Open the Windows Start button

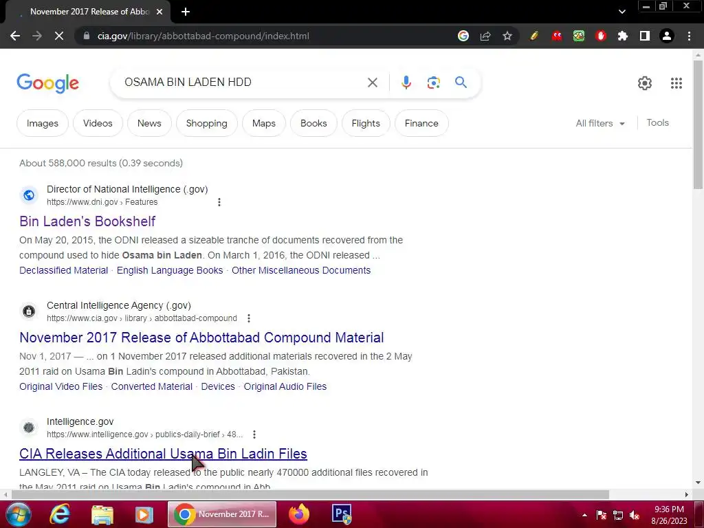coord(19,514)
